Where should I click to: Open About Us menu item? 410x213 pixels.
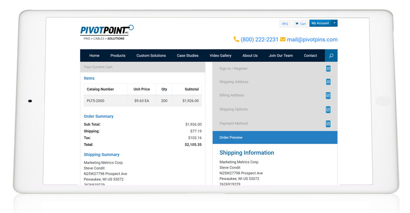(250, 55)
